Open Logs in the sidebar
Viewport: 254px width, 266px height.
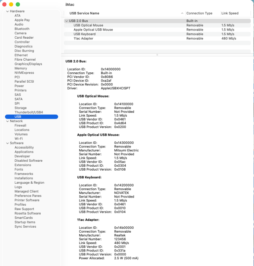pyautogui.click(x=18, y=188)
